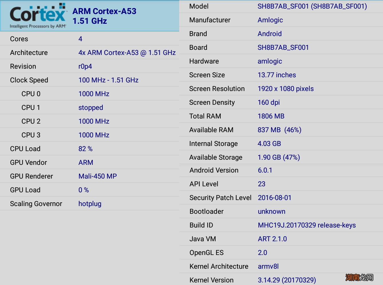This screenshot has width=383, height=285.
Task: Click the CPU 3 frequency entry
Action: click(94, 135)
